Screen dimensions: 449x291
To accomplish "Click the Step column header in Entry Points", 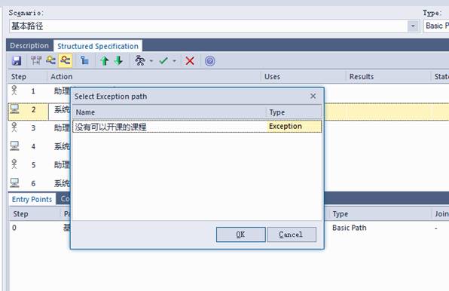I will click(35, 213).
